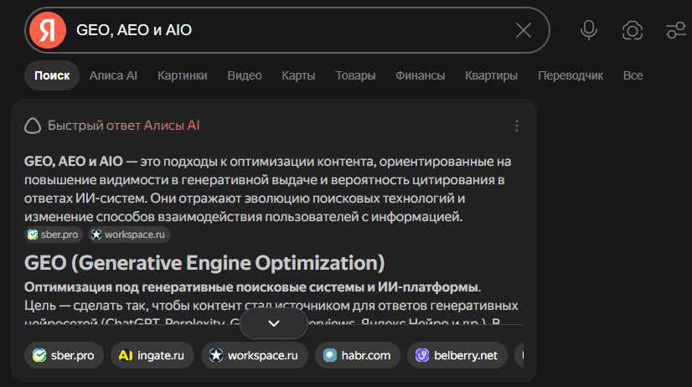Image resolution: width=692 pixels, height=387 pixels.
Task: Open the small sber.pro citation chip
Action: pyautogui.click(x=54, y=235)
